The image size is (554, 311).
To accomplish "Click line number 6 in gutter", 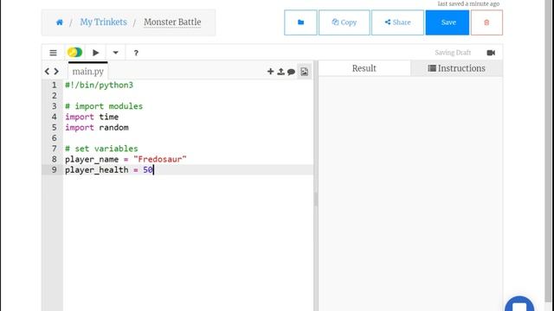I will click(x=54, y=138).
